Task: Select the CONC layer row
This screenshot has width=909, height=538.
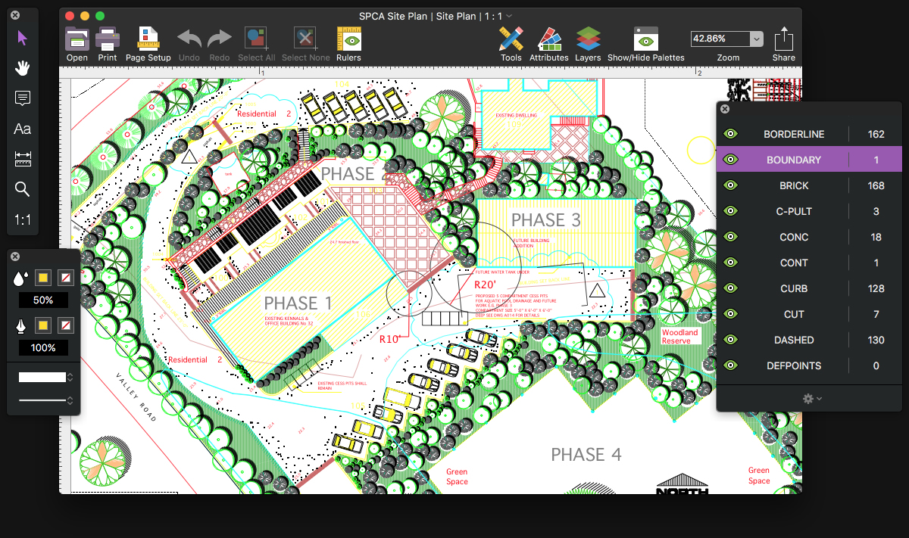Action: (x=793, y=237)
